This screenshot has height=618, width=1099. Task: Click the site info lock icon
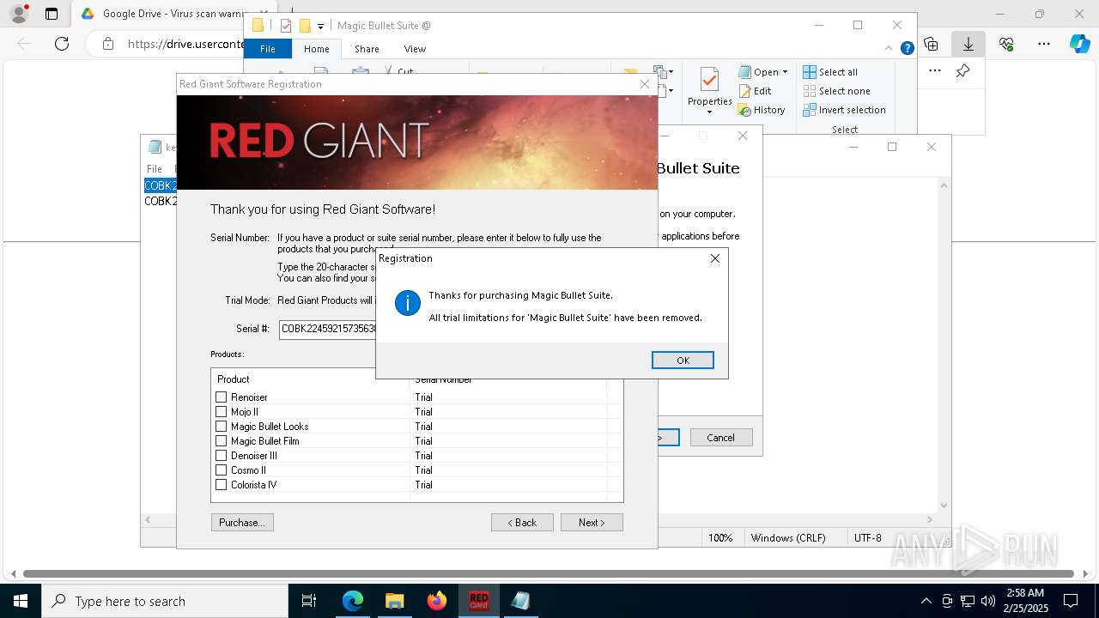[x=108, y=44]
